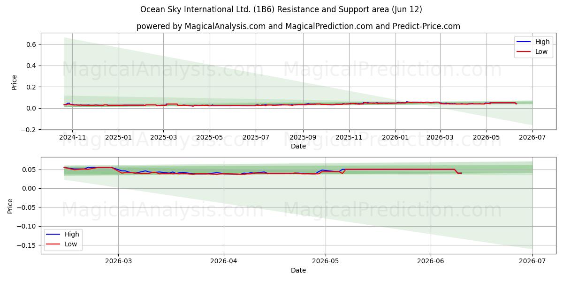Click the '2026-06' date label on the bottom chart
Screen dimensions: 563x281
click(431, 262)
